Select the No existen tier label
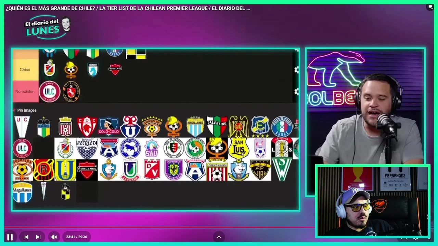This screenshot has width=438, height=246. coord(25,92)
